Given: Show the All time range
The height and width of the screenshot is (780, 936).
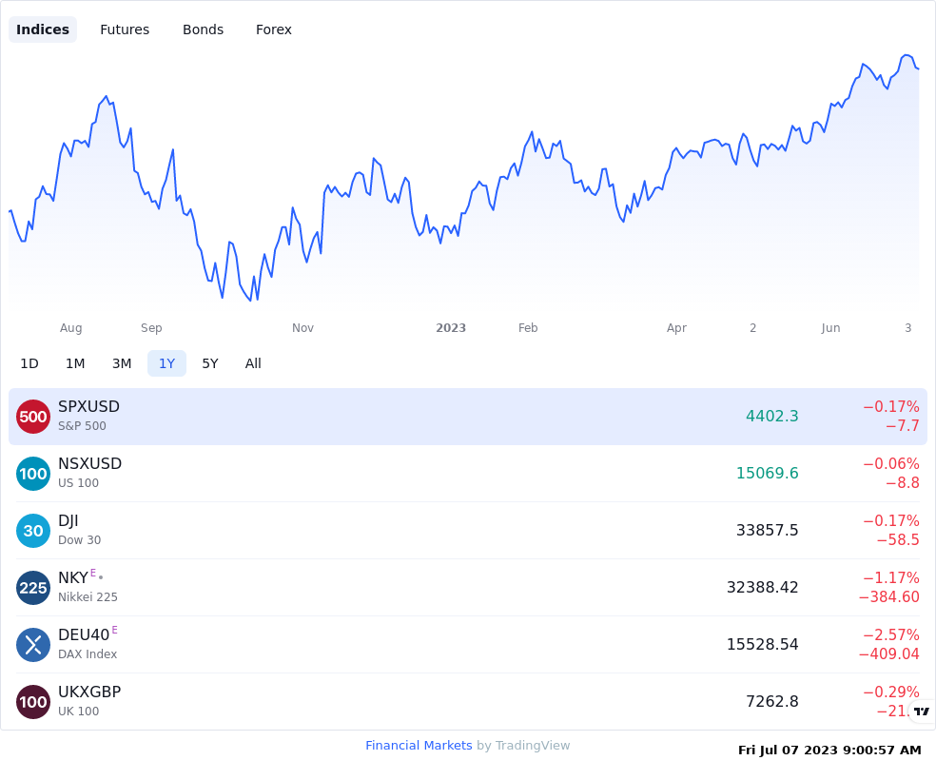Looking at the screenshot, I should coord(253,363).
